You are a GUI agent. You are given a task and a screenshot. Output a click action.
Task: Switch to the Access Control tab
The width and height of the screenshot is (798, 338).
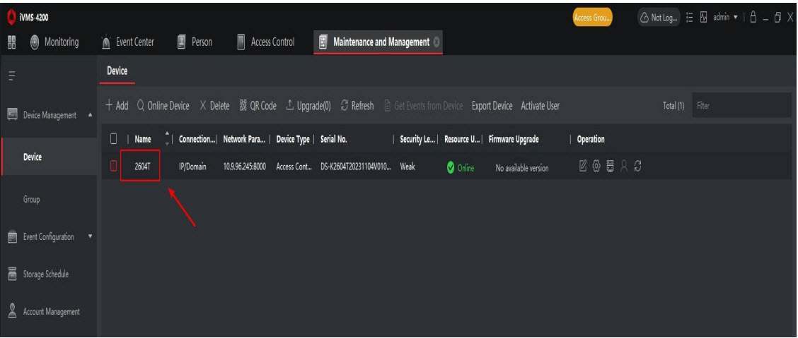point(265,42)
